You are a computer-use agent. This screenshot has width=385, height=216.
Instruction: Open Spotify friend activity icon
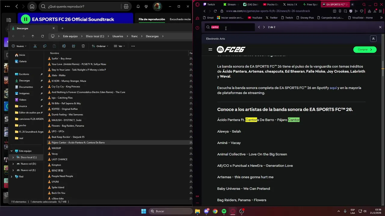146,6
